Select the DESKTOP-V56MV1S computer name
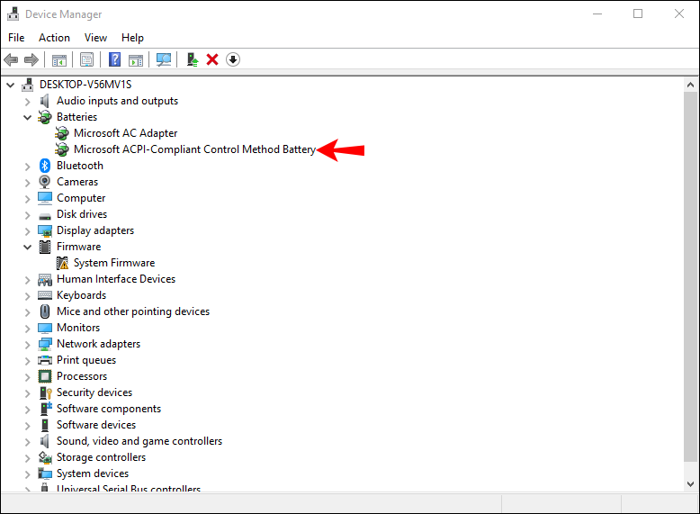This screenshot has height=514, width=700. click(85, 85)
